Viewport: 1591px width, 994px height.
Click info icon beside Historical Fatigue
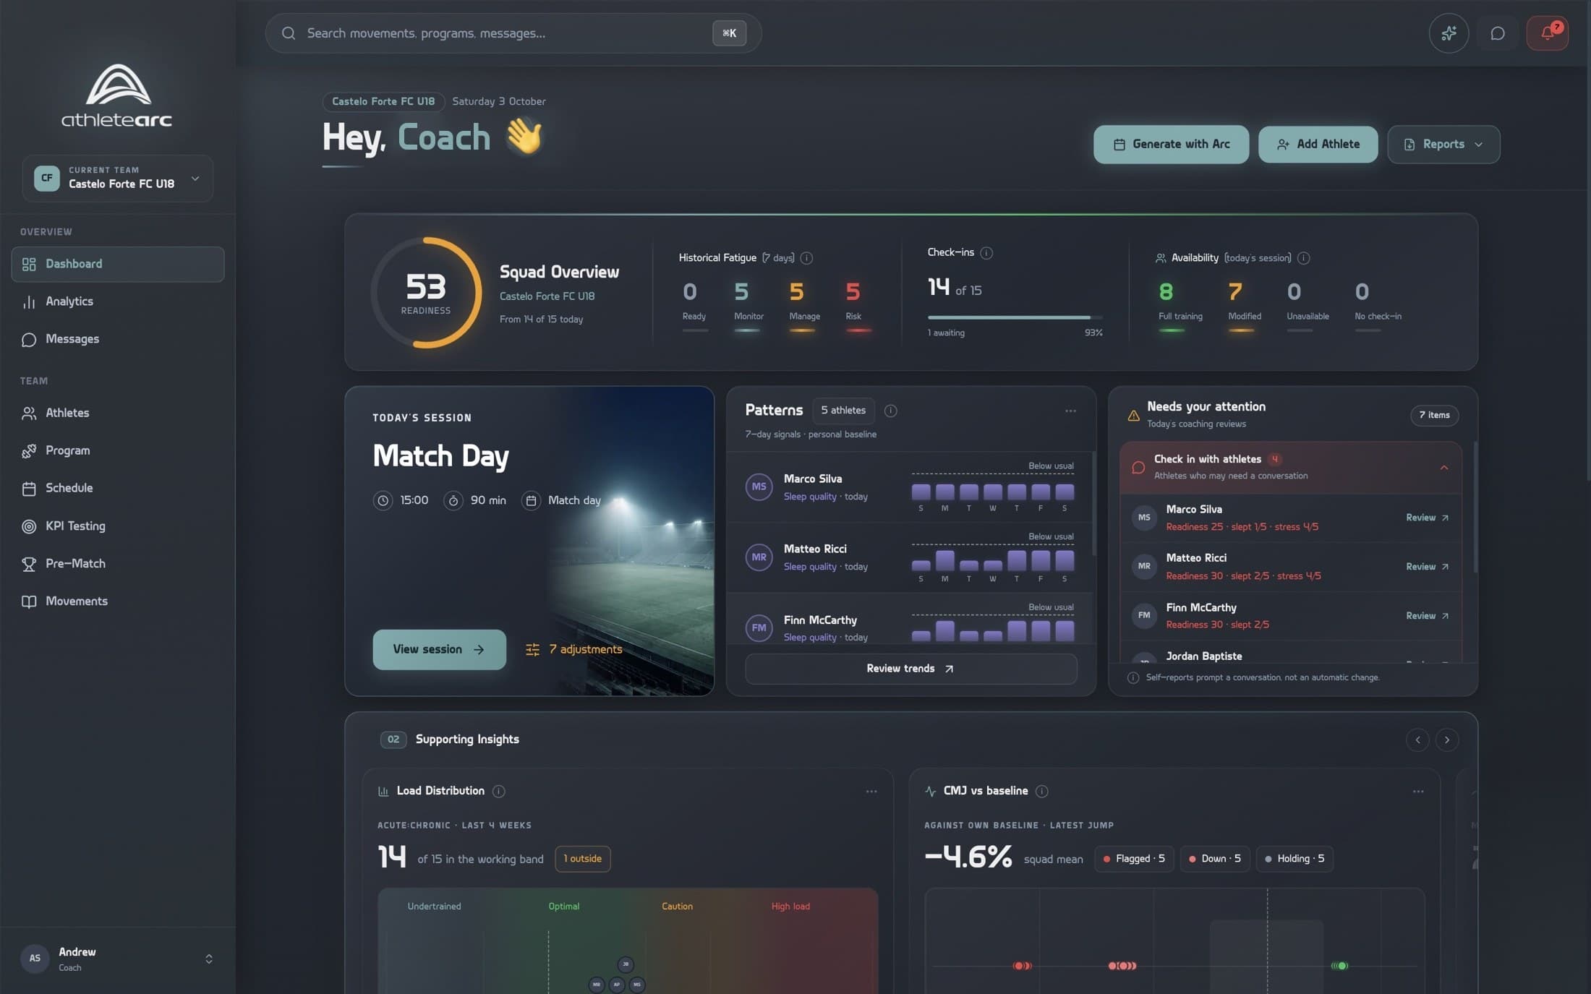tap(806, 258)
